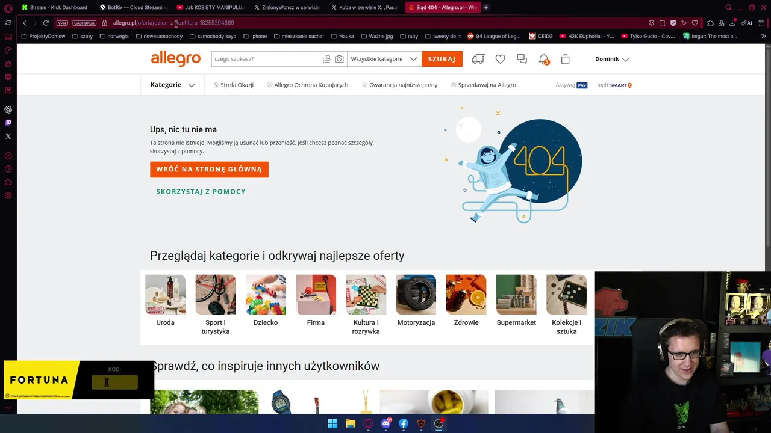Open X in the Opera sidebar
The width and height of the screenshot is (771, 433).
point(8,136)
